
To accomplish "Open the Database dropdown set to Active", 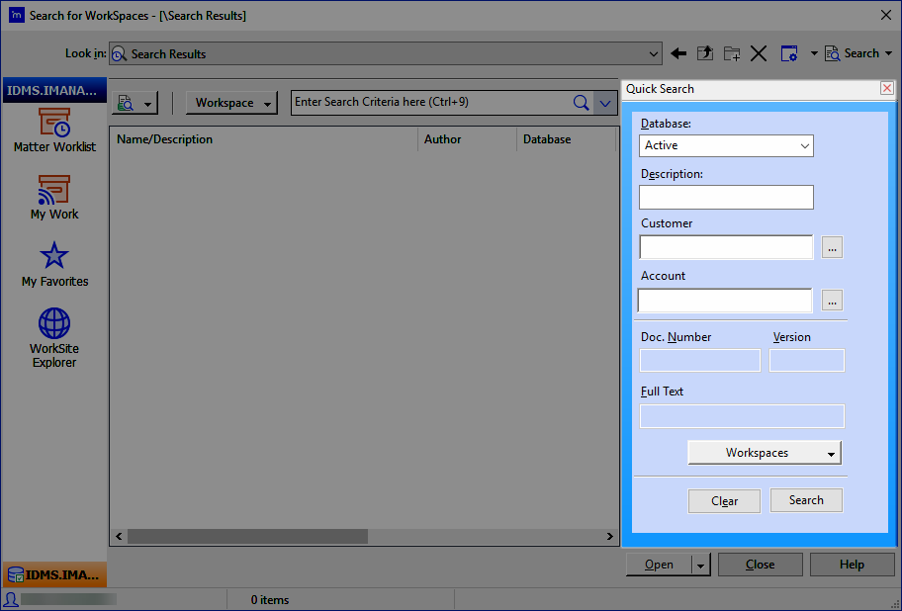I will (x=727, y=145).
